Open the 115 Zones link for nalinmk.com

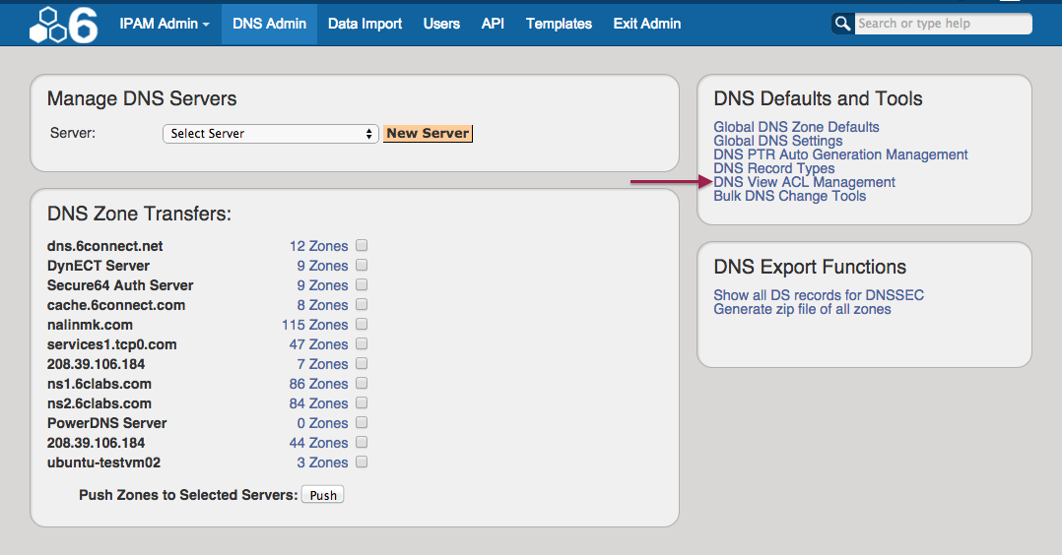point(314,325)
